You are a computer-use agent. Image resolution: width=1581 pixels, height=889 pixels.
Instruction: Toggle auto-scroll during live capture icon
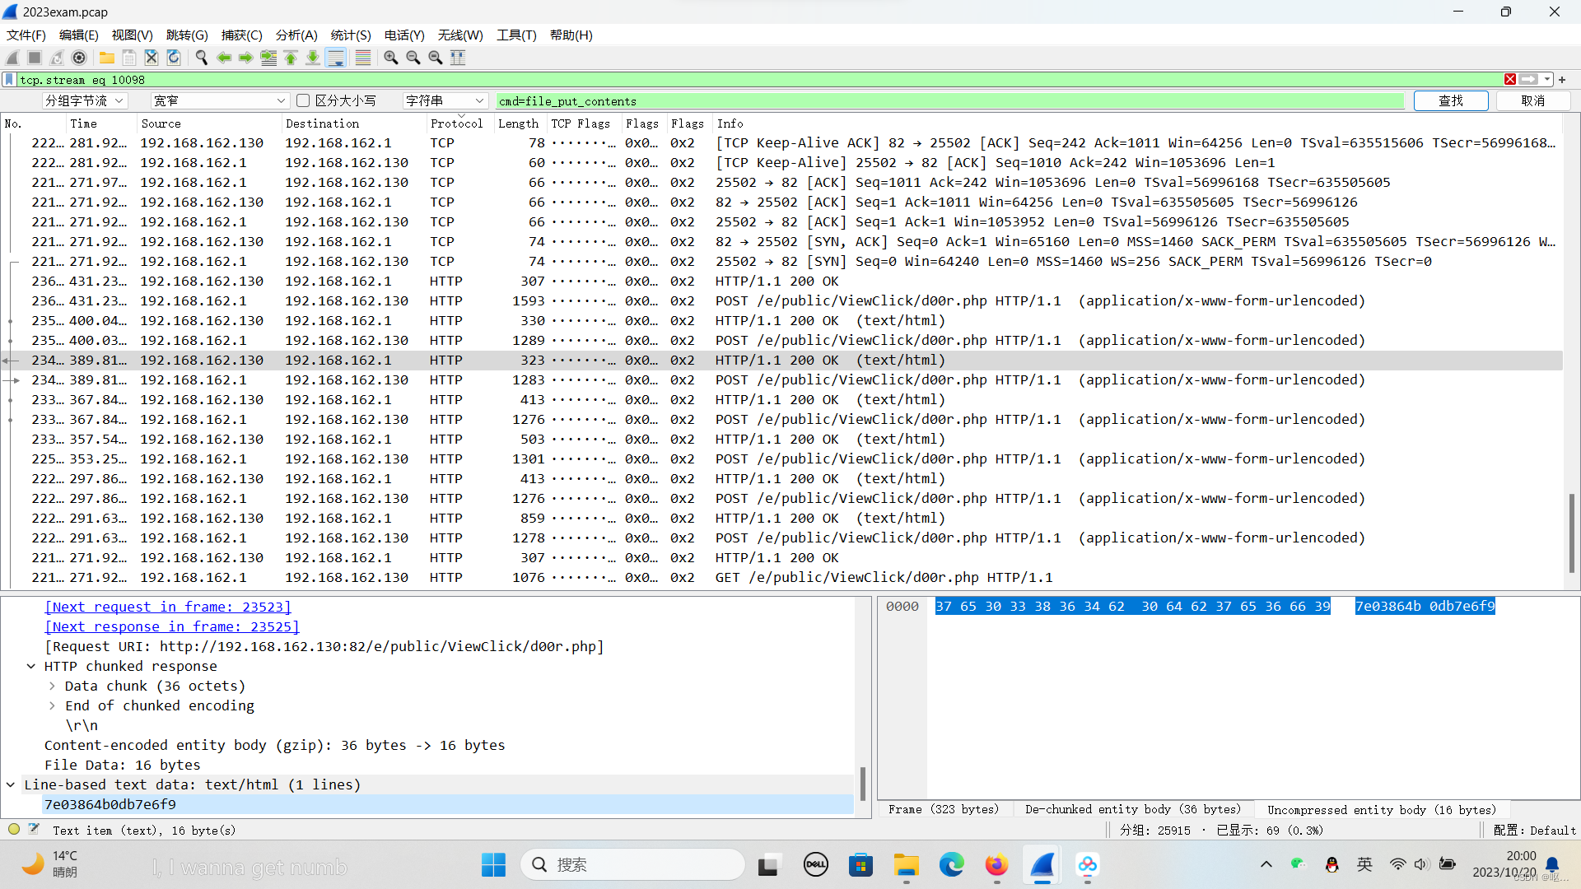coord(336,58)
